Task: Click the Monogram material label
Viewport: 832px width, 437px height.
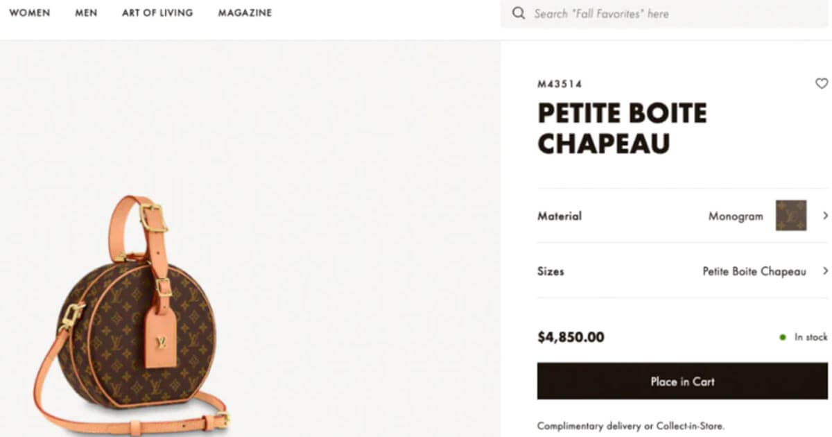Action: (735, 216)
